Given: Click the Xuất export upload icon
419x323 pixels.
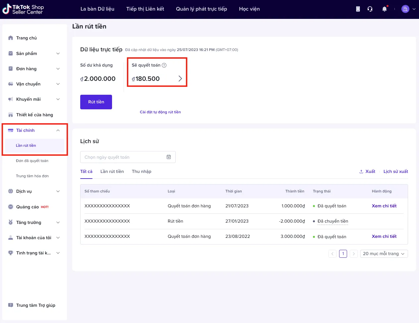Looking at the screenshot, I should point(361,172).
